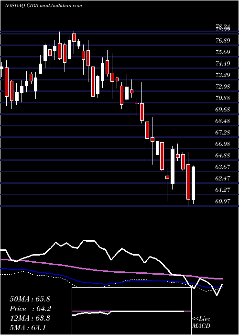Click the 12MA : 63.3 readout
239x335 pixels.
pyautogui.click(x=30, y=318)
